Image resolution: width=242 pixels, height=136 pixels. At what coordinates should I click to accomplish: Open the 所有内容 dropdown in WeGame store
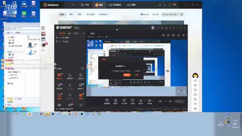click(104, 14)
